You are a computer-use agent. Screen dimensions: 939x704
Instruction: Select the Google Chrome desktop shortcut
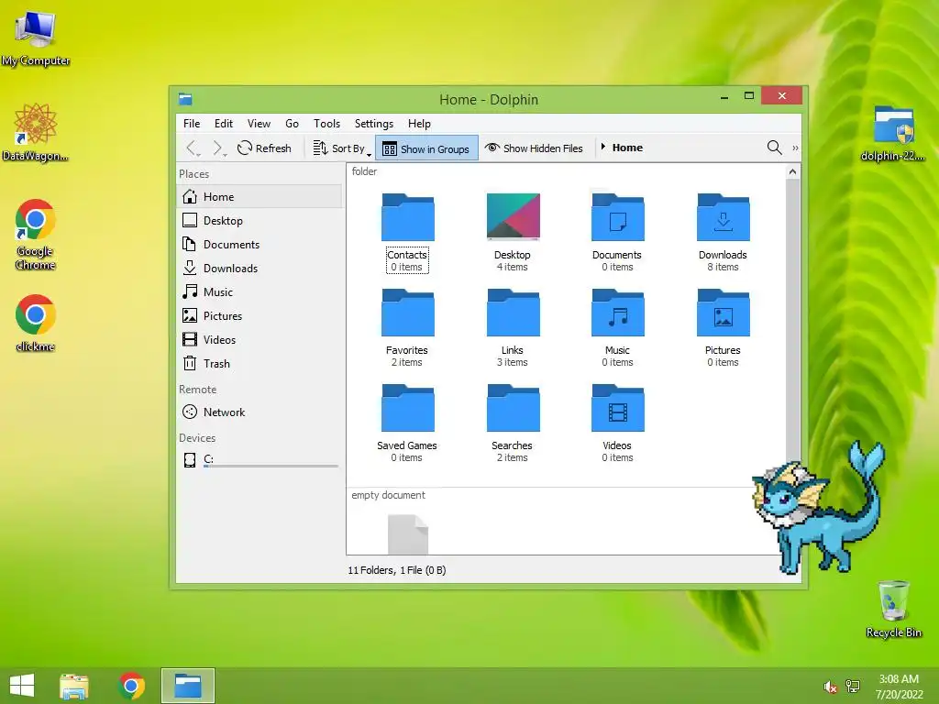point(36,234)
